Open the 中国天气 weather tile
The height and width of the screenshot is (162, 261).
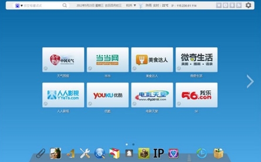(63, 60)
